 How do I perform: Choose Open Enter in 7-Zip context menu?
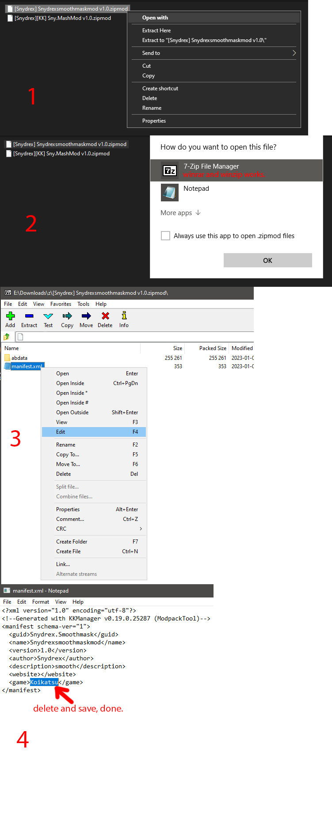pyautogui.click(x=94, y=374)
